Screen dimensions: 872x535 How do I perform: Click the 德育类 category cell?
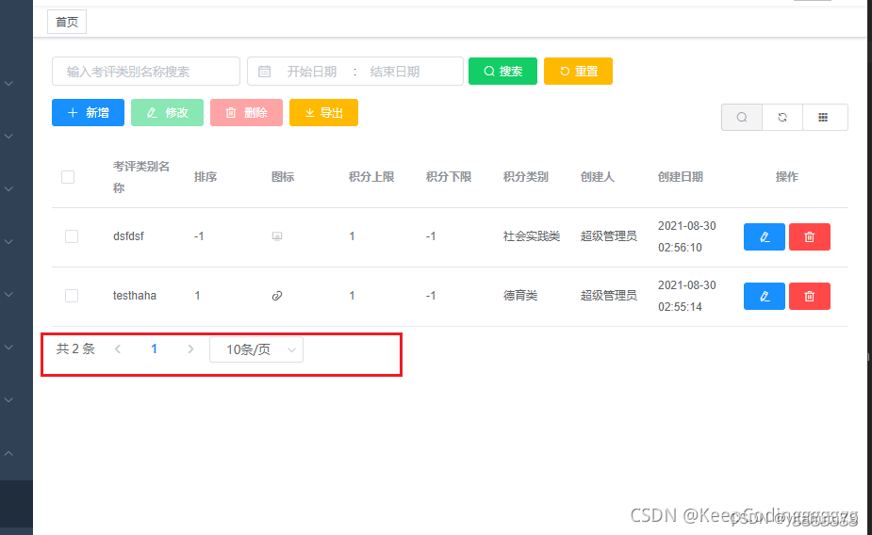[x=520, y=296]
